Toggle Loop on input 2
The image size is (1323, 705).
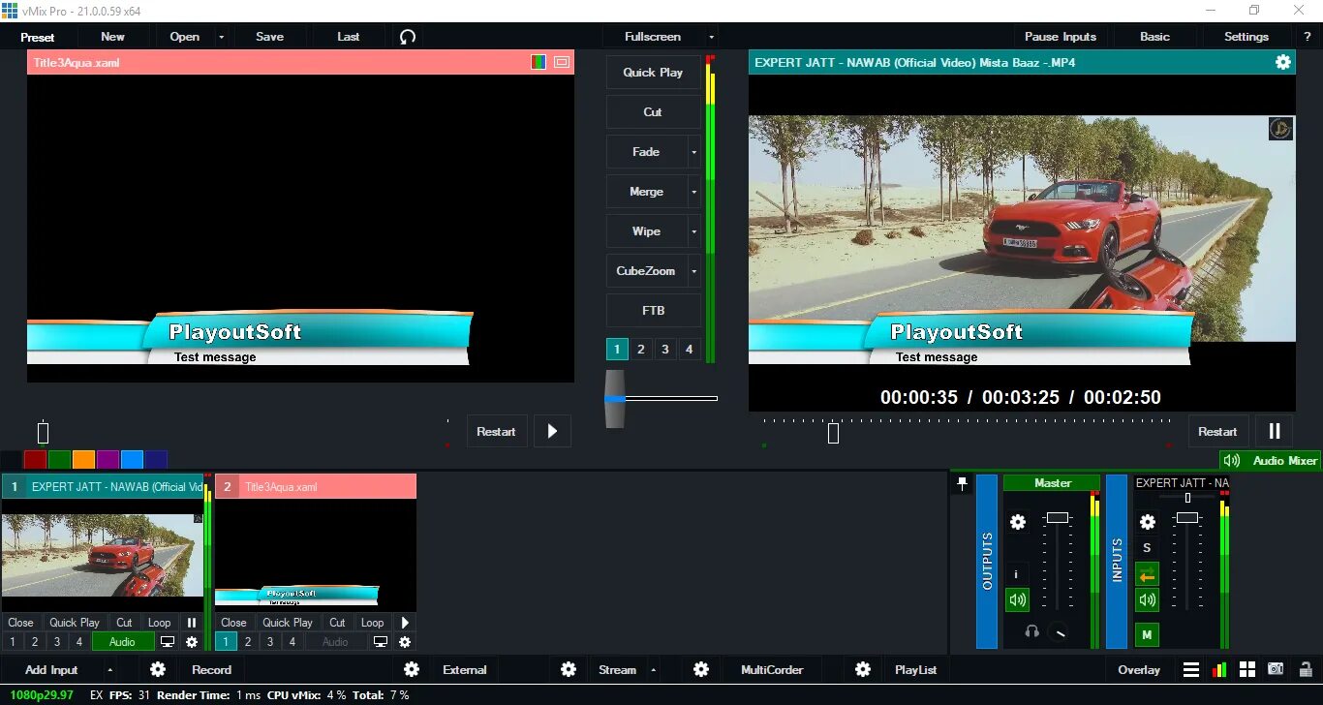click(x=372, y=623)
